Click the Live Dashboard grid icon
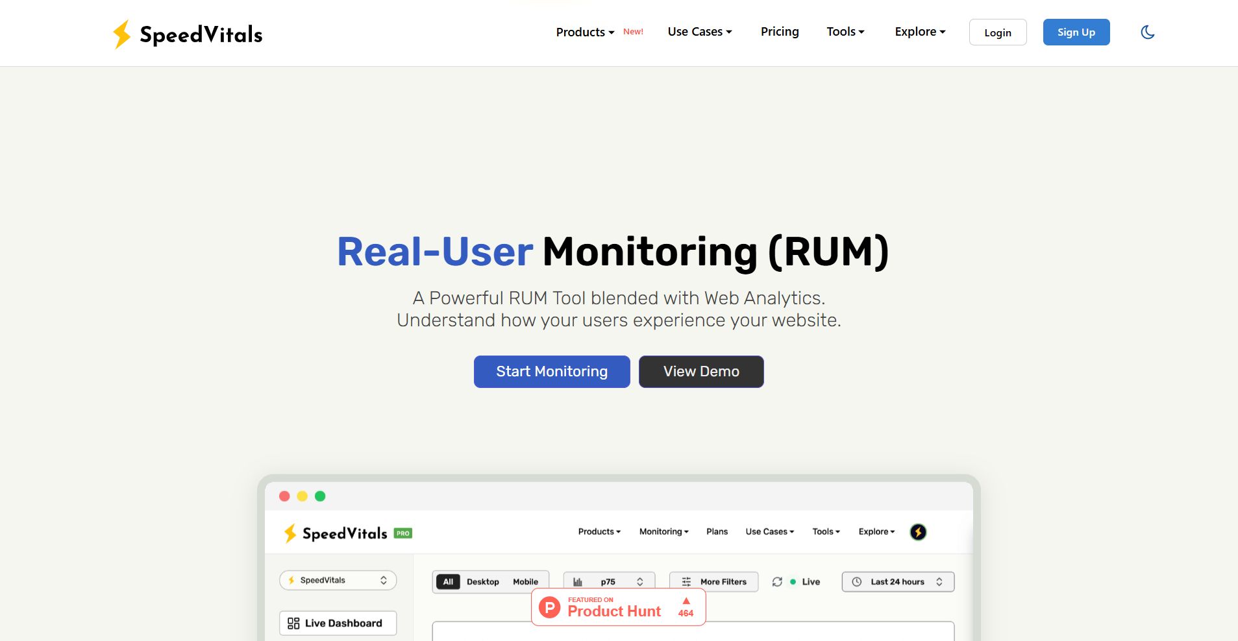The image size is (1238, 641). coord(293,623)
